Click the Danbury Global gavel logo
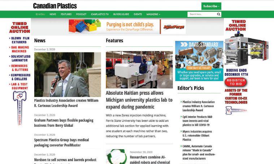The height and width of the screenshot is (164, 274). tap(19, 108)
